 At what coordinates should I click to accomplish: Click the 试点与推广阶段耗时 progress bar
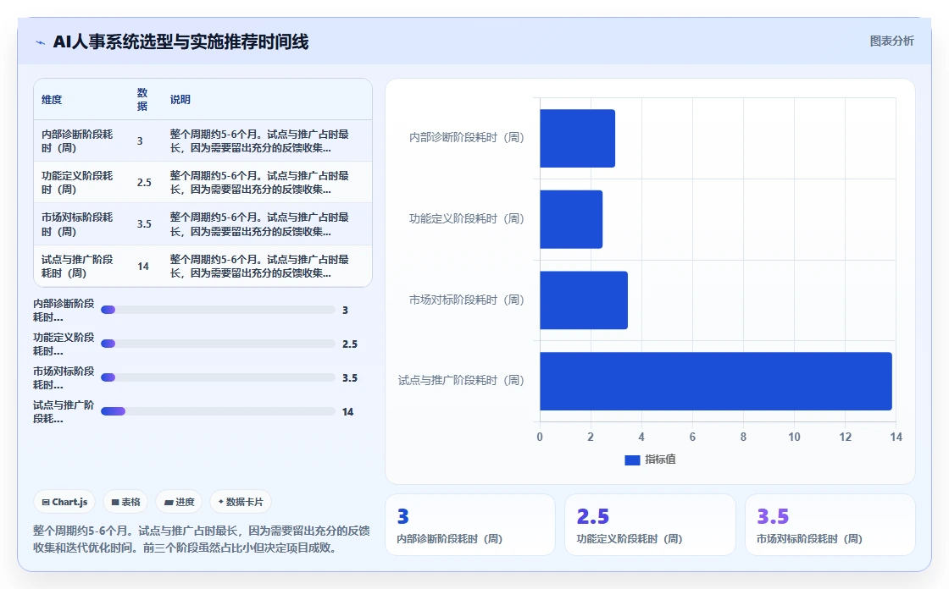click(218, 411)
